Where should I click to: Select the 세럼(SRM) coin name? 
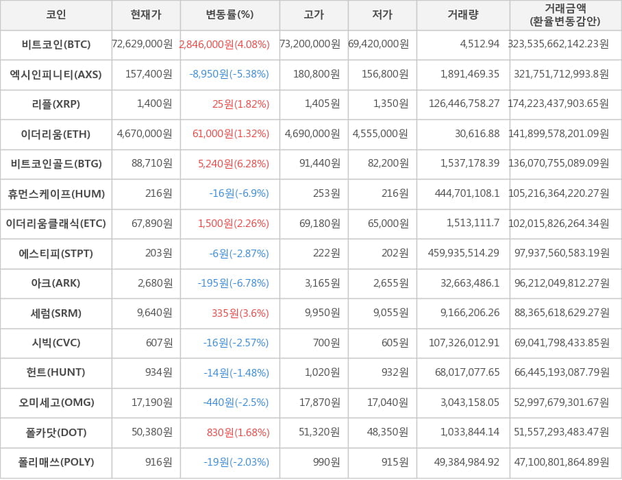click(x=56, y=313)
